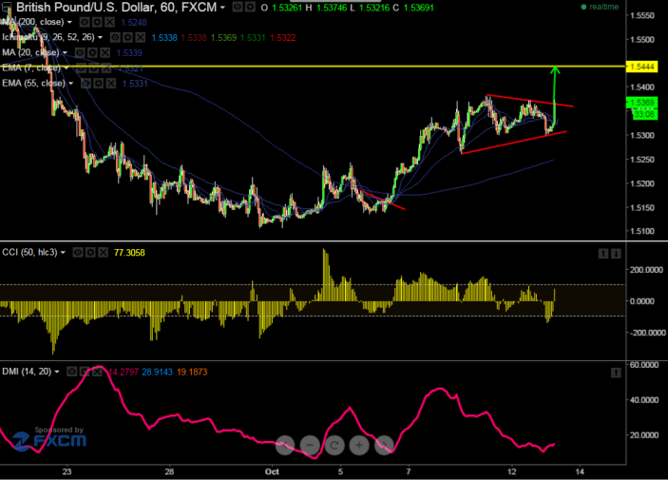This screenshot has height=480, width=668.
Task: Pan chart right with round arrow button
Action: click(x=384, y=446)
